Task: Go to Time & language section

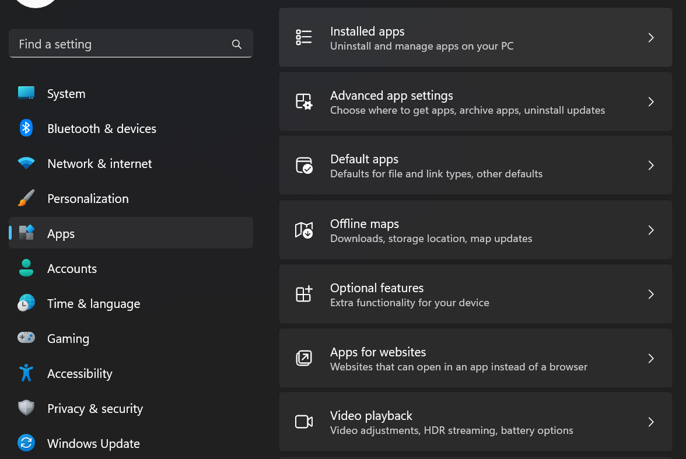Action: (93, 304)
